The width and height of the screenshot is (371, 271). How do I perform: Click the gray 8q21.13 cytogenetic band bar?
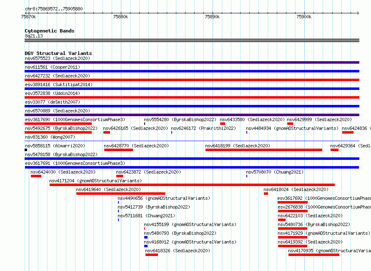(x=192, y=40)
